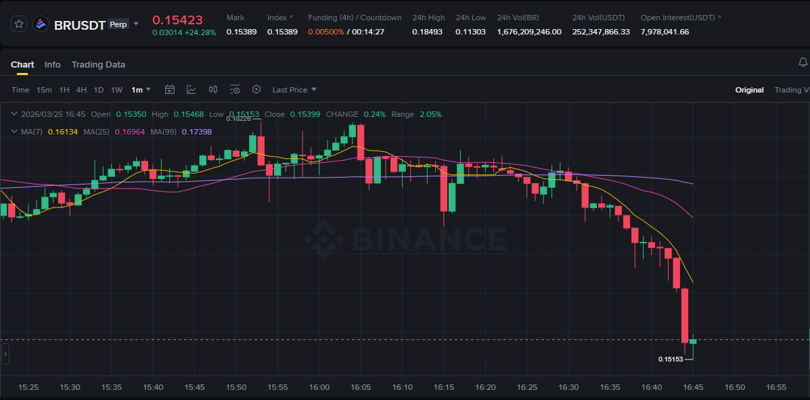
Task: Click the CHANGE value 0.24%
Action: 374,114
